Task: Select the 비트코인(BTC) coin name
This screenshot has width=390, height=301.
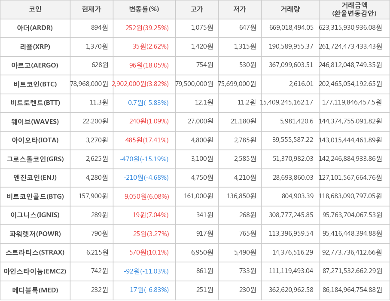Action: point(35,84)
